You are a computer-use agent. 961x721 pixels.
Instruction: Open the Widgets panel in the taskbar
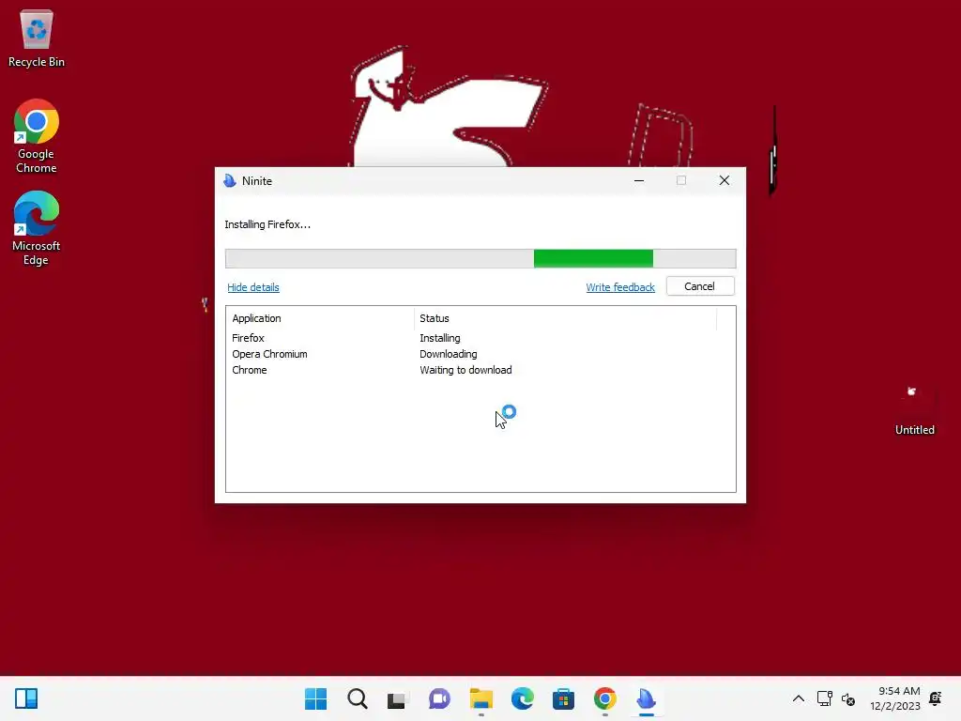tap(26, 698)
